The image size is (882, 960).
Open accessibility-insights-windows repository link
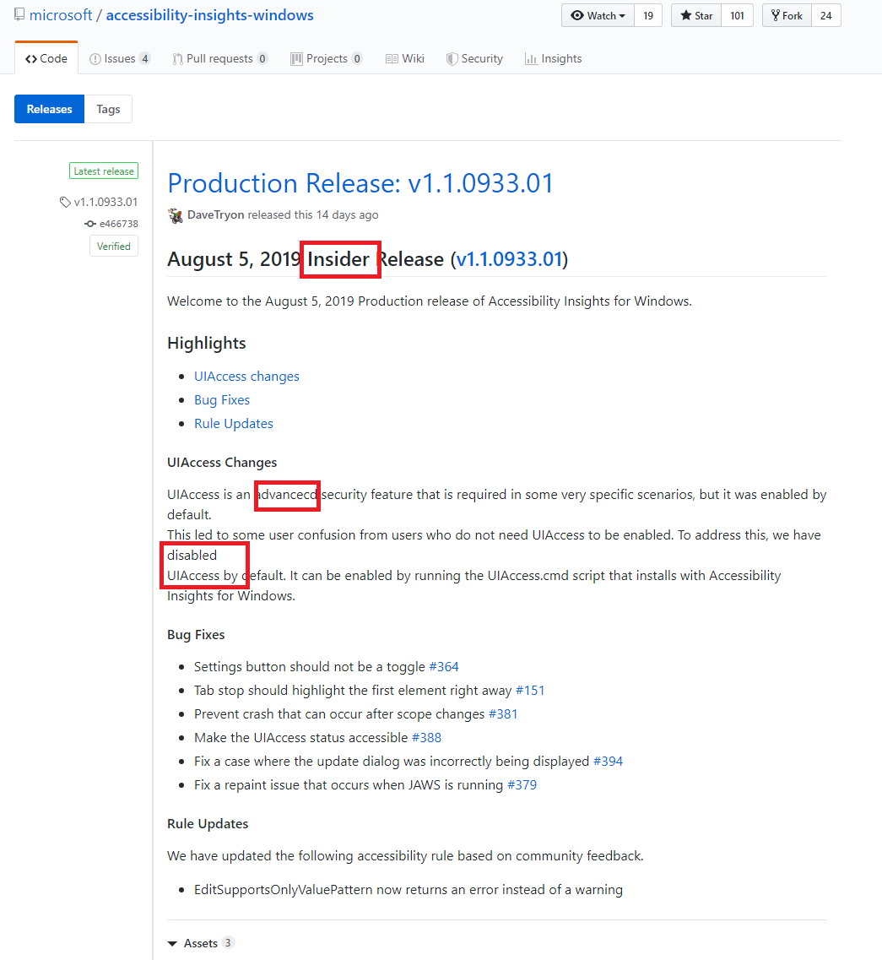pyautogui.click(x=210, y=14)
